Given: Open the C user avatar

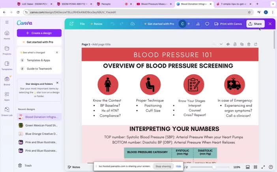Looking at the screenshot, I should pyautogui.click(x=182, y=24).
